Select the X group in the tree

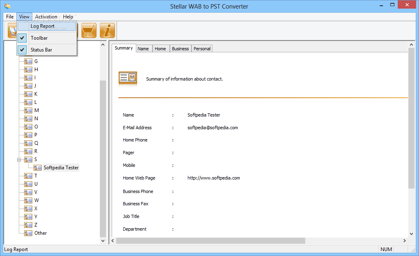[x=36, y=209]
